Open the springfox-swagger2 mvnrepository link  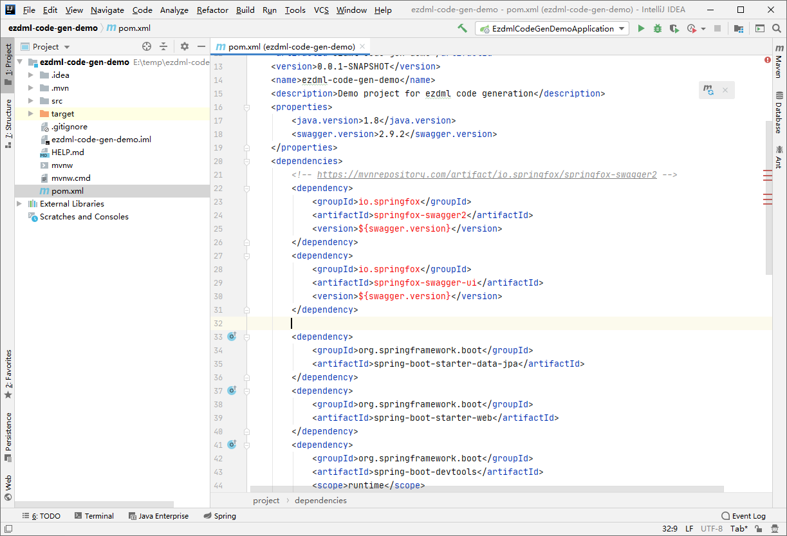click(487, 174)
